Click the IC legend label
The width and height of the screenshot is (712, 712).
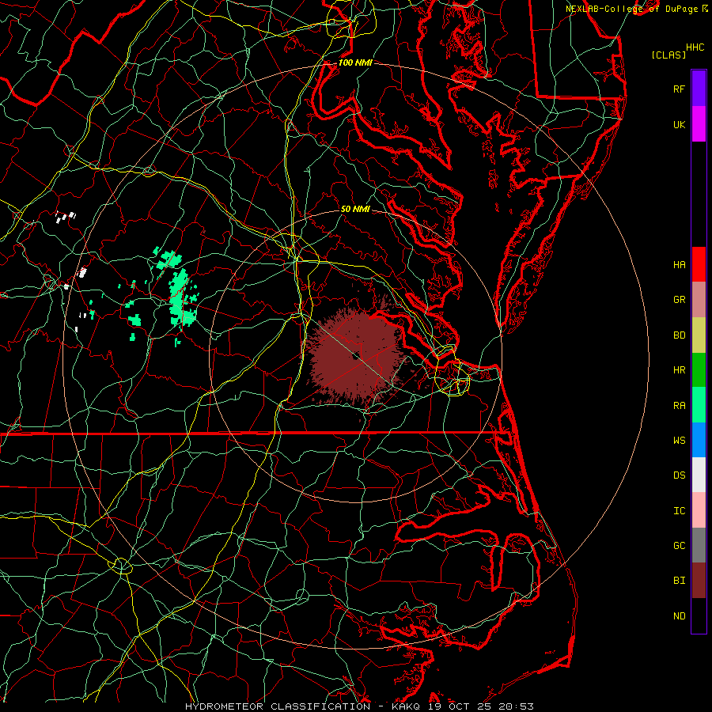pos(679,510)
